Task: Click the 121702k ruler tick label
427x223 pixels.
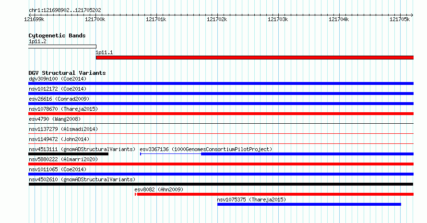Action: pos(217,19)
